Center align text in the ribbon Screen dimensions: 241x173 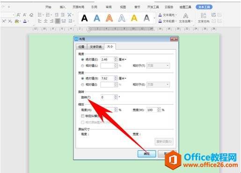coord(45,21)
